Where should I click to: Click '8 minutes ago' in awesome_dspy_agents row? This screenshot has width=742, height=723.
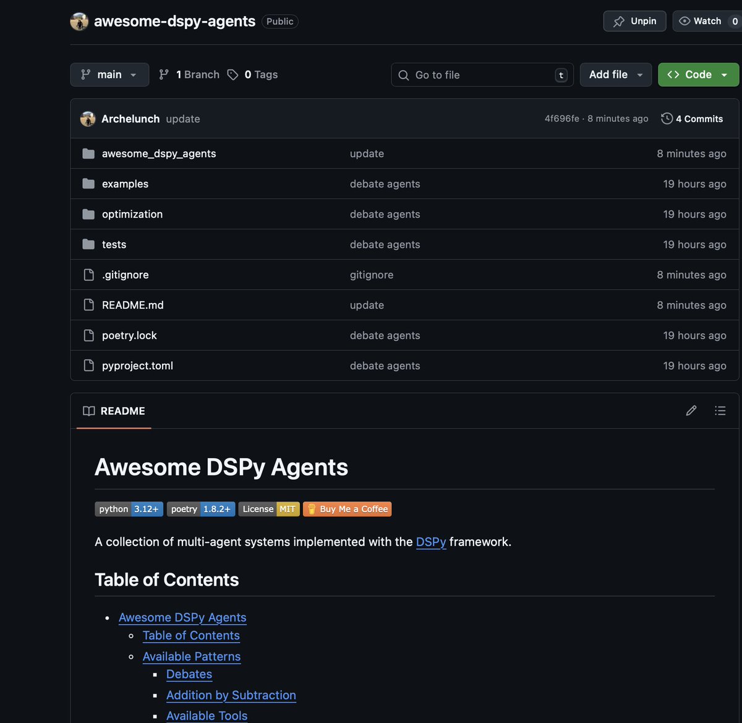(x=691, y=153)
